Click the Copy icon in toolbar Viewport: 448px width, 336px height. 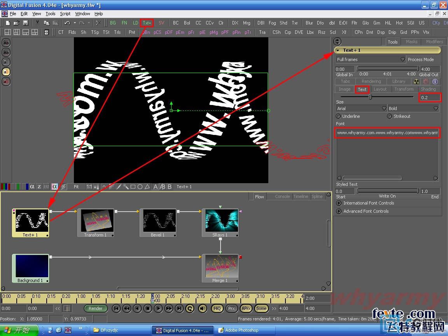(47, 23)
